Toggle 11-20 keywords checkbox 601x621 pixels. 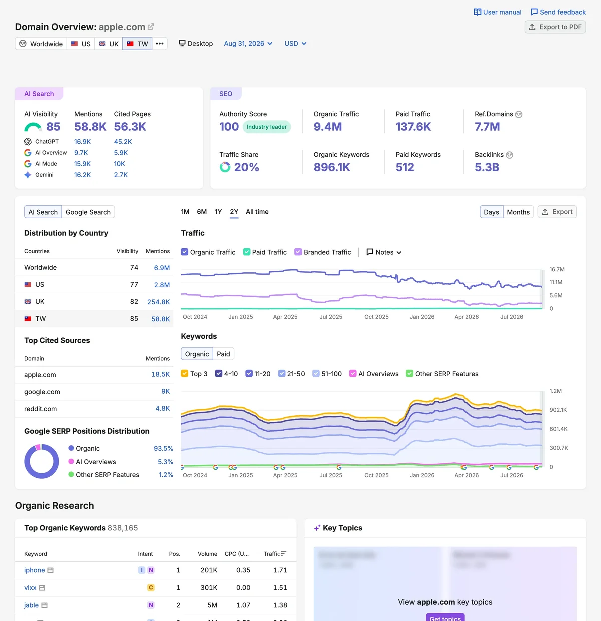249,374
